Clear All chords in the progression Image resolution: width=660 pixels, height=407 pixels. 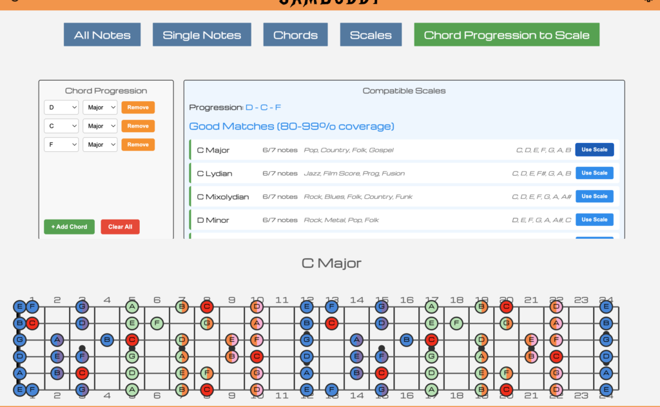(121, 227)
